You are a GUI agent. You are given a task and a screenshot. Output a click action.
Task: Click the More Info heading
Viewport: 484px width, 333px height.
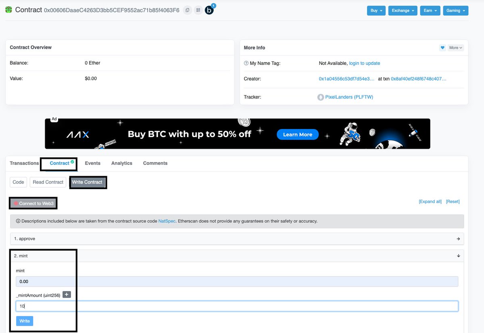point(255,48)
